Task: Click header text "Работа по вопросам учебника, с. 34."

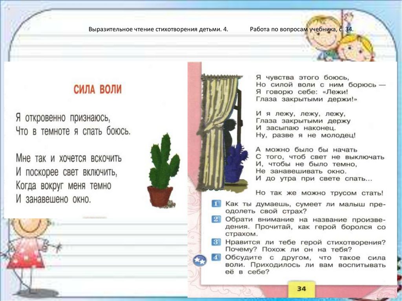Action: [302, 29]
